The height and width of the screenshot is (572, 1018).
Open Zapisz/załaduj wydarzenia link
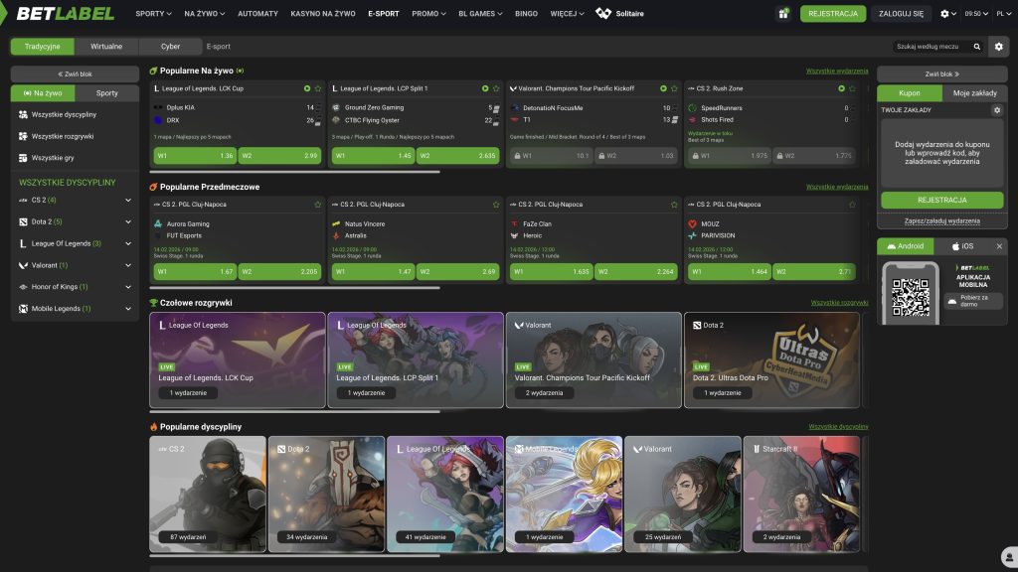[x=942, y=221]
